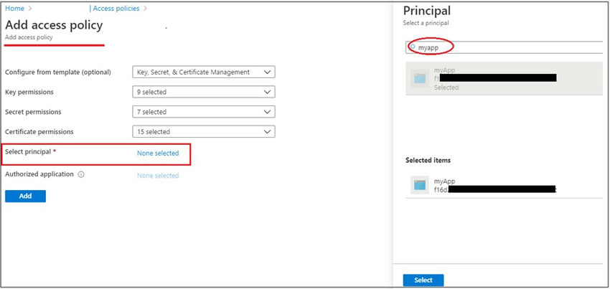Open the Certificate permissions dropdown
610x289 pixels.
pyautogui.click(x=205, y=132)
